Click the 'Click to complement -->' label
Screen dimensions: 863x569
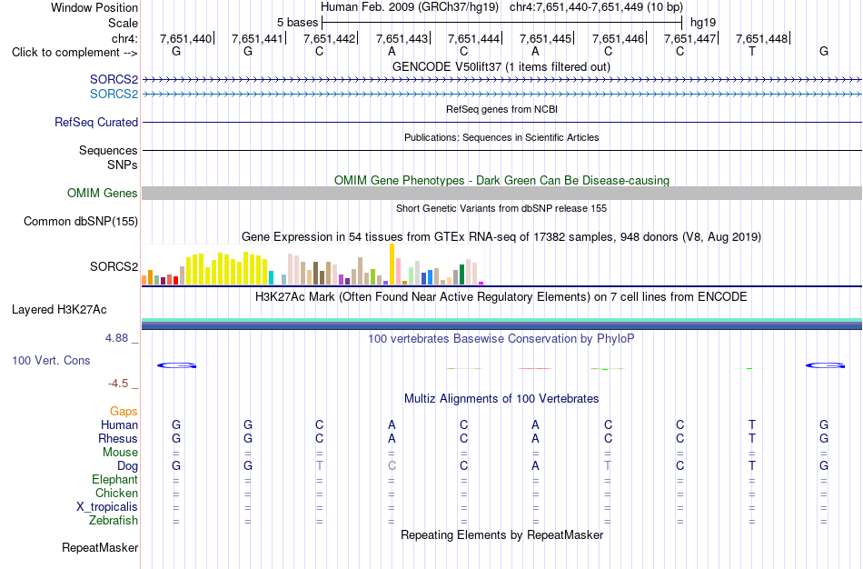74,53
